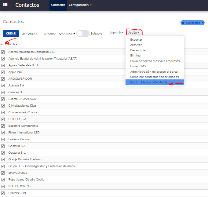Uncheck the Granja Escuela El Alamo checkbox
Viewport: 208px width, 197px height.
pos(3,160)
